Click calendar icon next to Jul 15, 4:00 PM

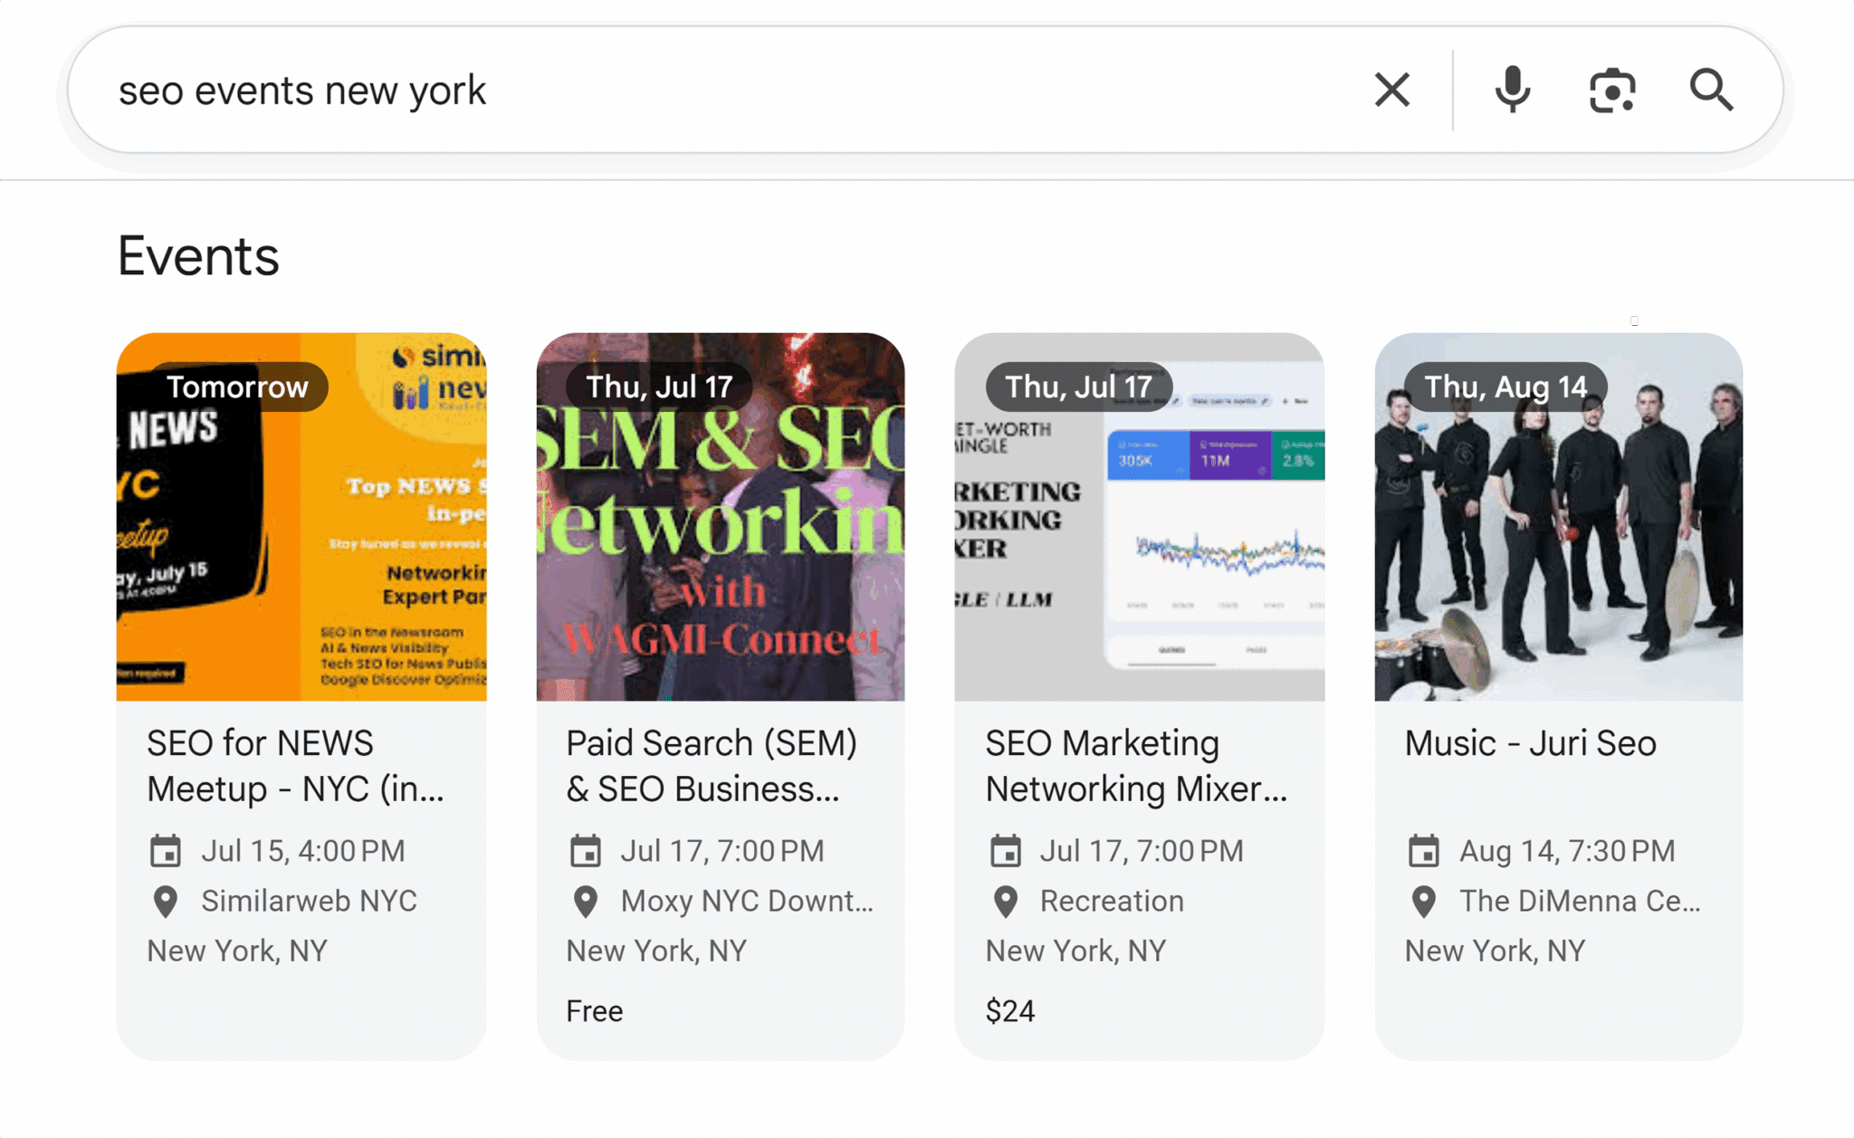coord(165,851)
